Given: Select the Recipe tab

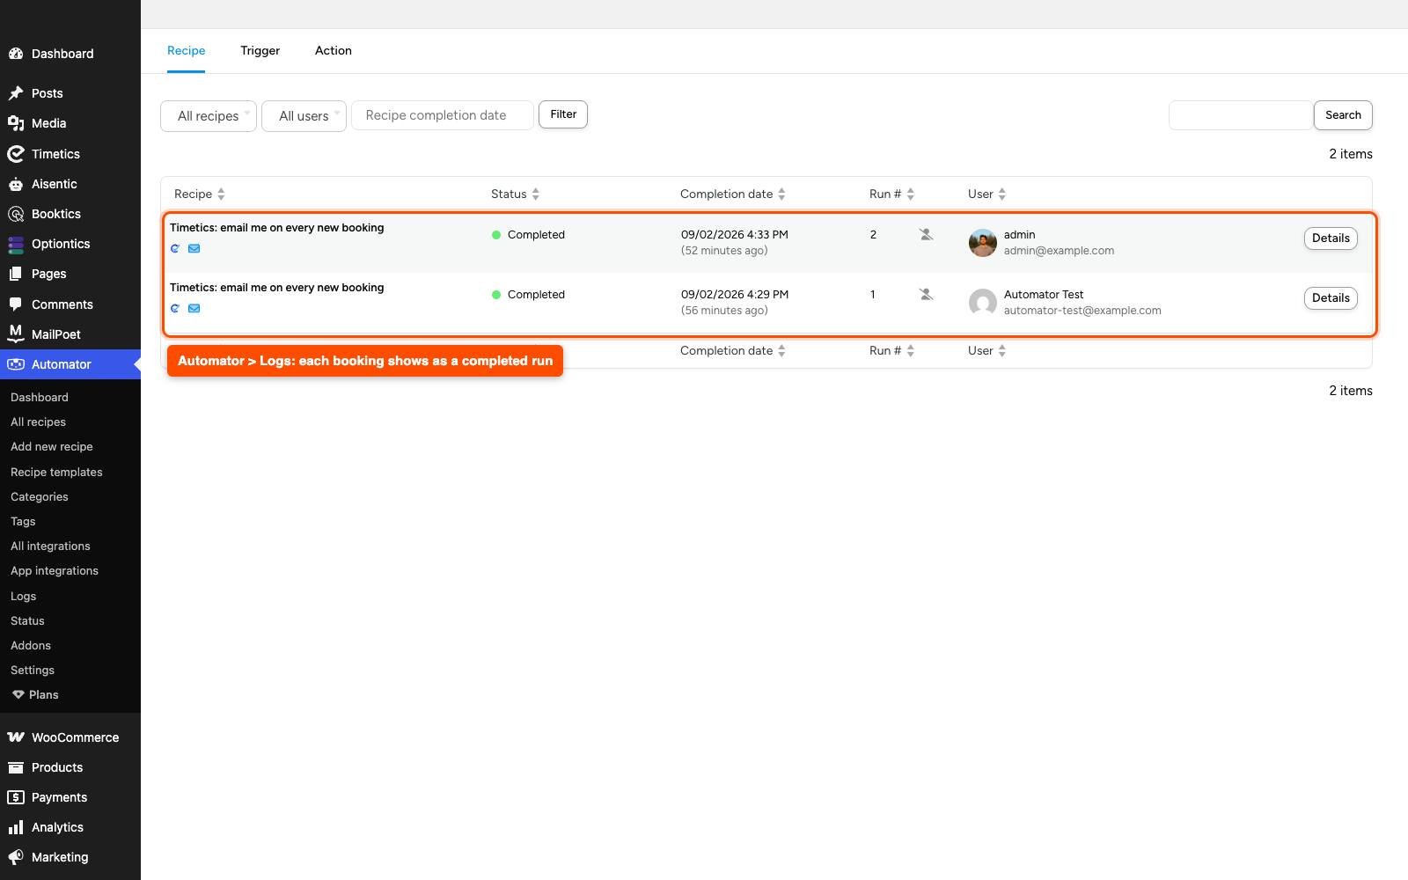Looking at the screenshot, I should pyautogui.click(x=187, y=51).
